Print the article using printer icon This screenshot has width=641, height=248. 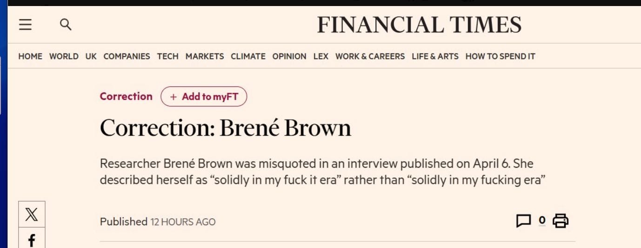(x=560, y=221)
